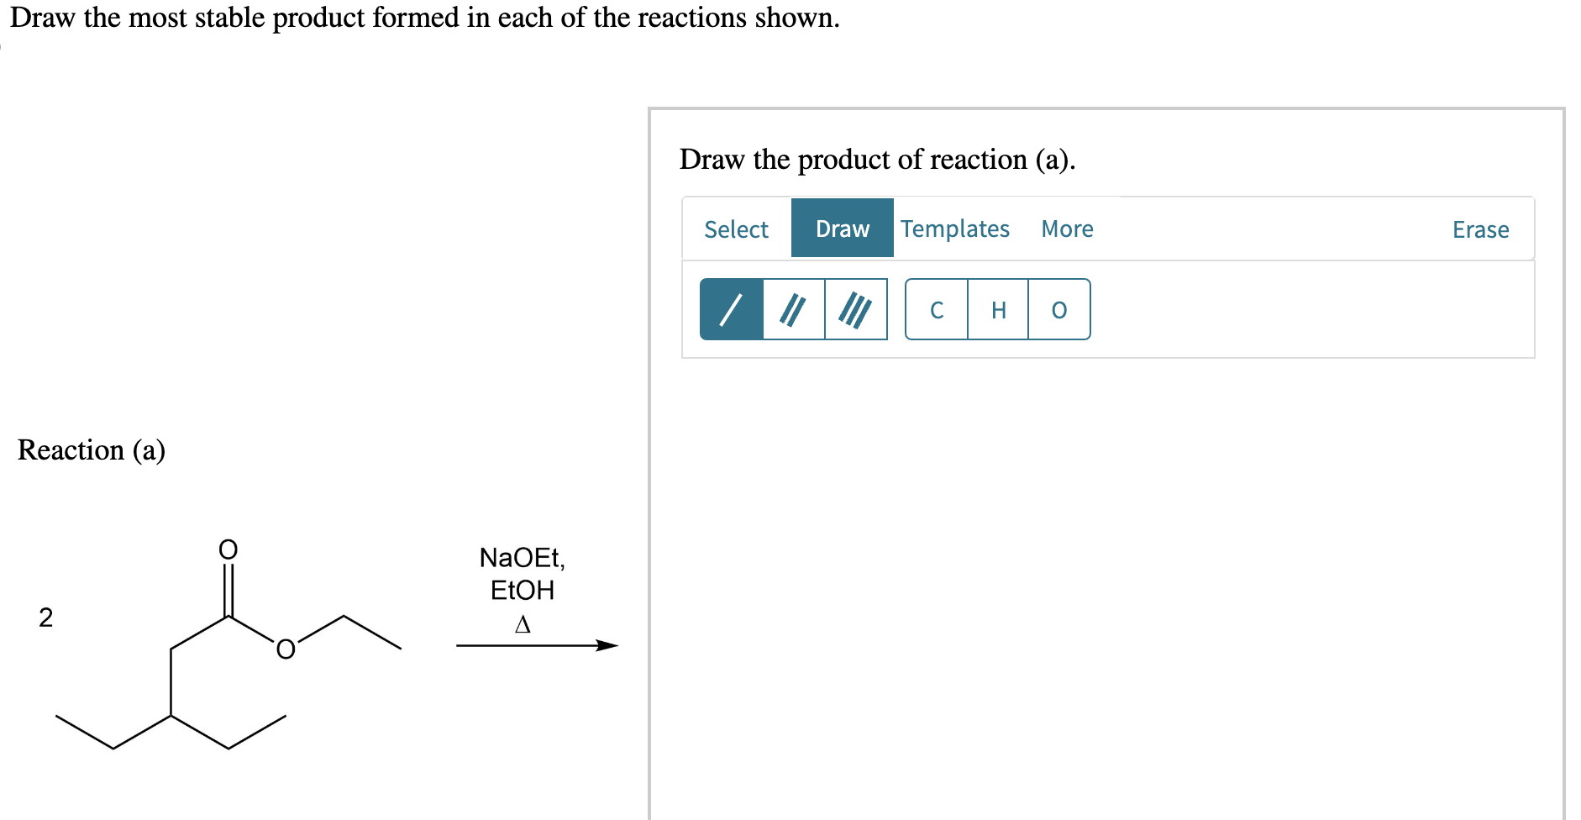Add an oxygen atom using the O button

(1058, 310)
